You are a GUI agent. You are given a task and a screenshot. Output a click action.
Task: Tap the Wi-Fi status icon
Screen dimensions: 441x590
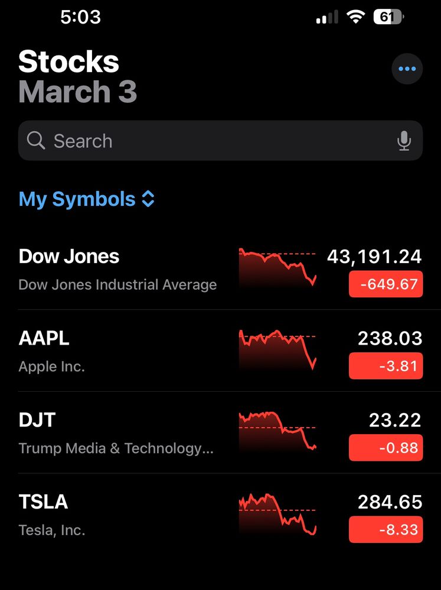355,17
